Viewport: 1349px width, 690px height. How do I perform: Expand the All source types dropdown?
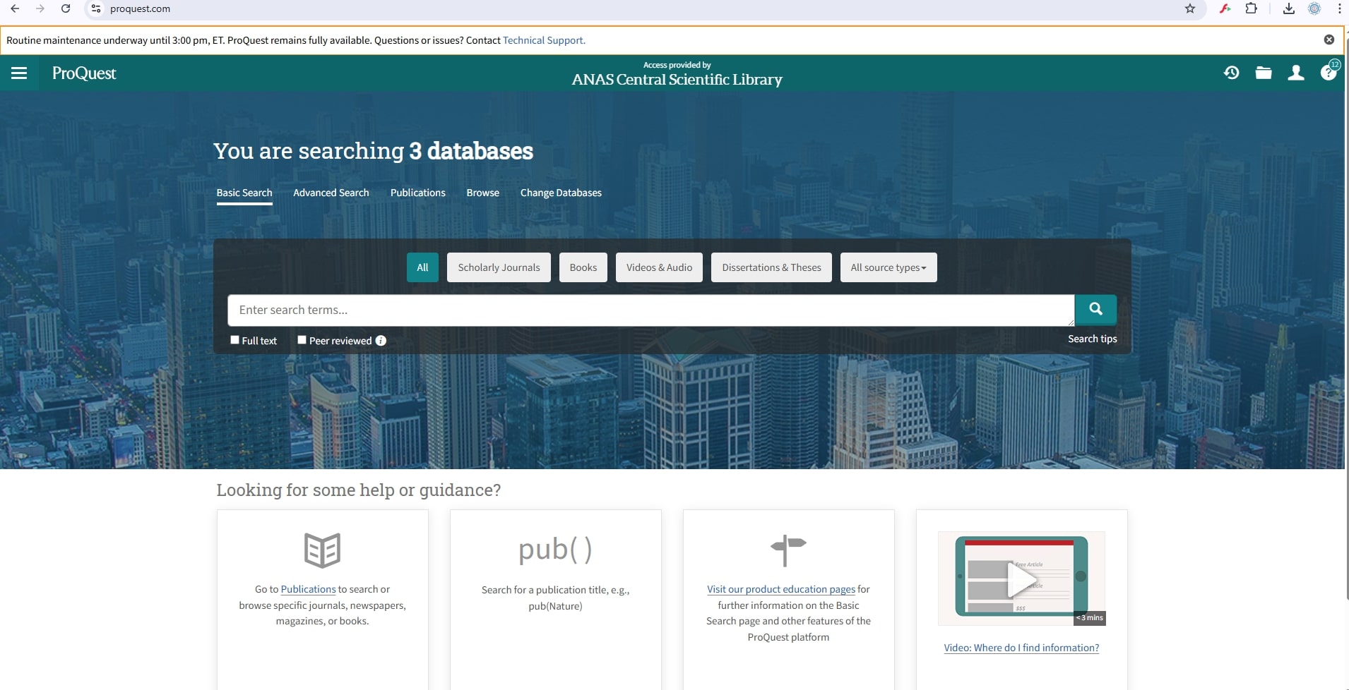click(888, 267)
